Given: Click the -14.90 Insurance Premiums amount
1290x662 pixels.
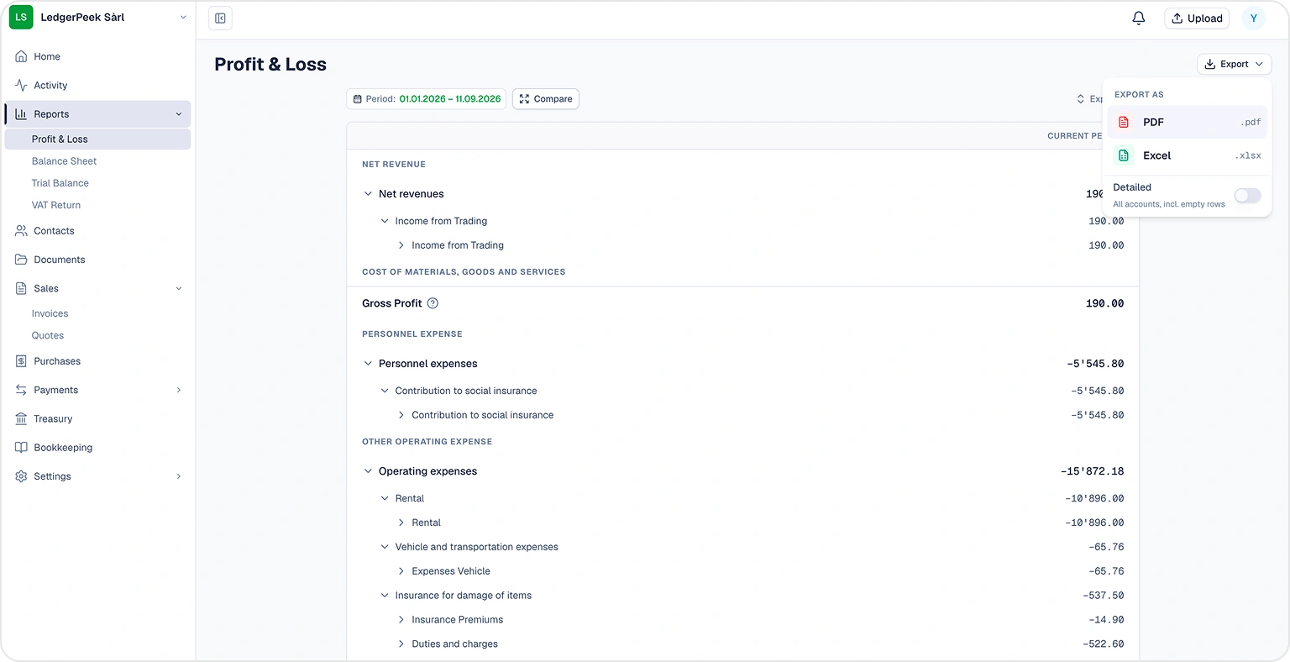Looking at the screenshot, I should pos(1106,620).
